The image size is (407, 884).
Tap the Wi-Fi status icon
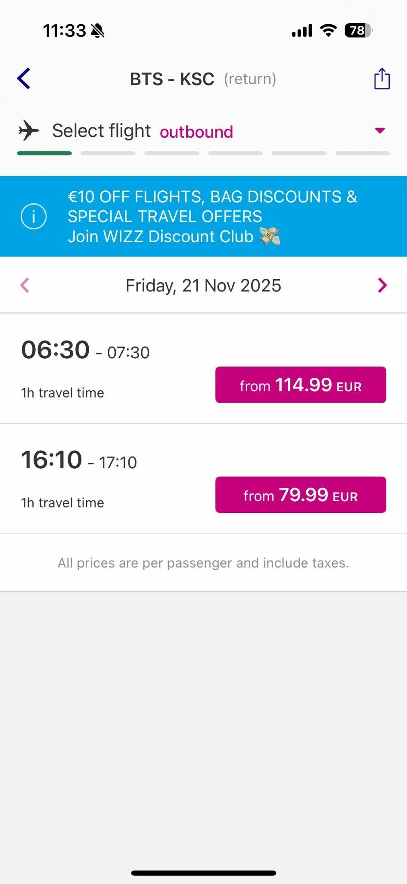coord(328,30)
